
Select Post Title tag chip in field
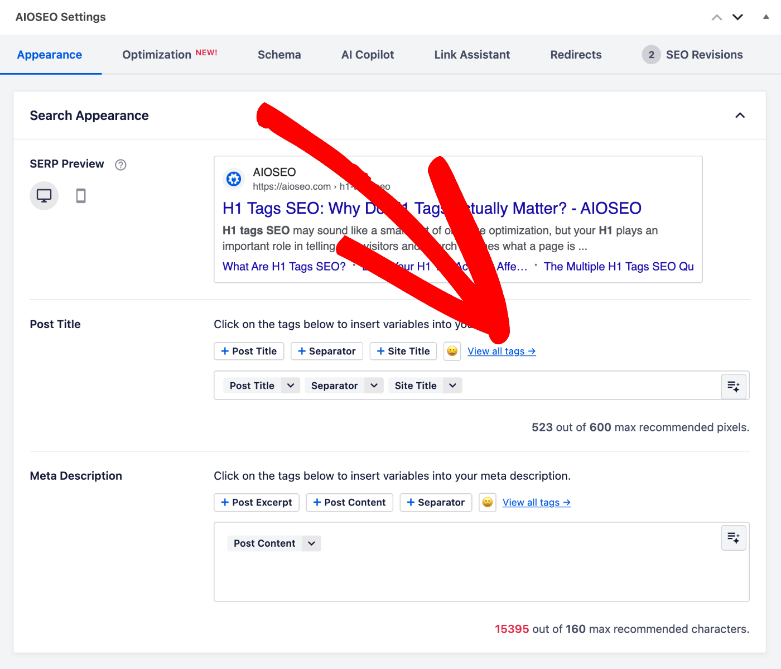pos(252,386)
